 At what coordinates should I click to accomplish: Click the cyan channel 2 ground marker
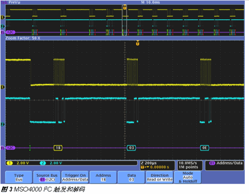click(x=3, y=124)
